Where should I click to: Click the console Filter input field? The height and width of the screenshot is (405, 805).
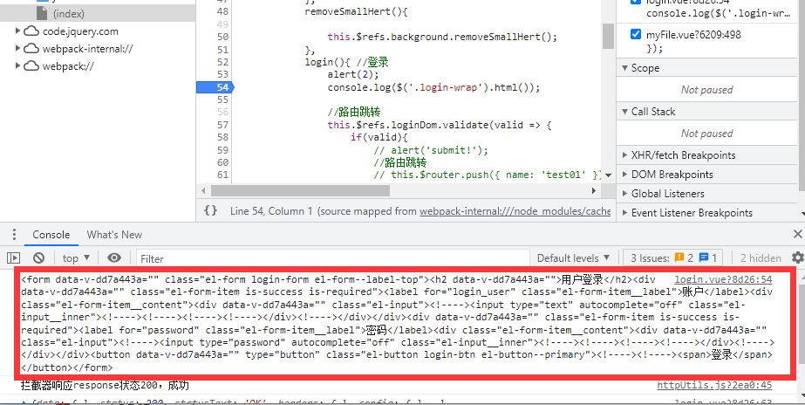[x=334, y=258]
